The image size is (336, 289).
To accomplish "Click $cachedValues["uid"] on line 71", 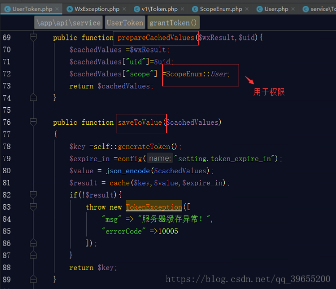I will [x=109, y=62].
